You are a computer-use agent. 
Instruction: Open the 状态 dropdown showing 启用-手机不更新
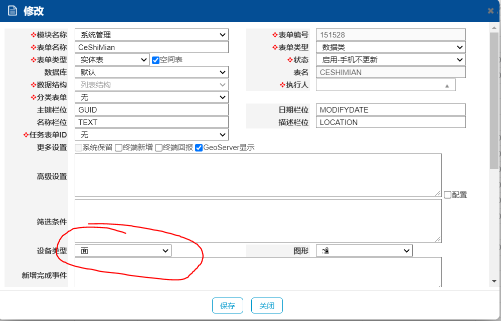pyautogui.click(x=391, y=60)
